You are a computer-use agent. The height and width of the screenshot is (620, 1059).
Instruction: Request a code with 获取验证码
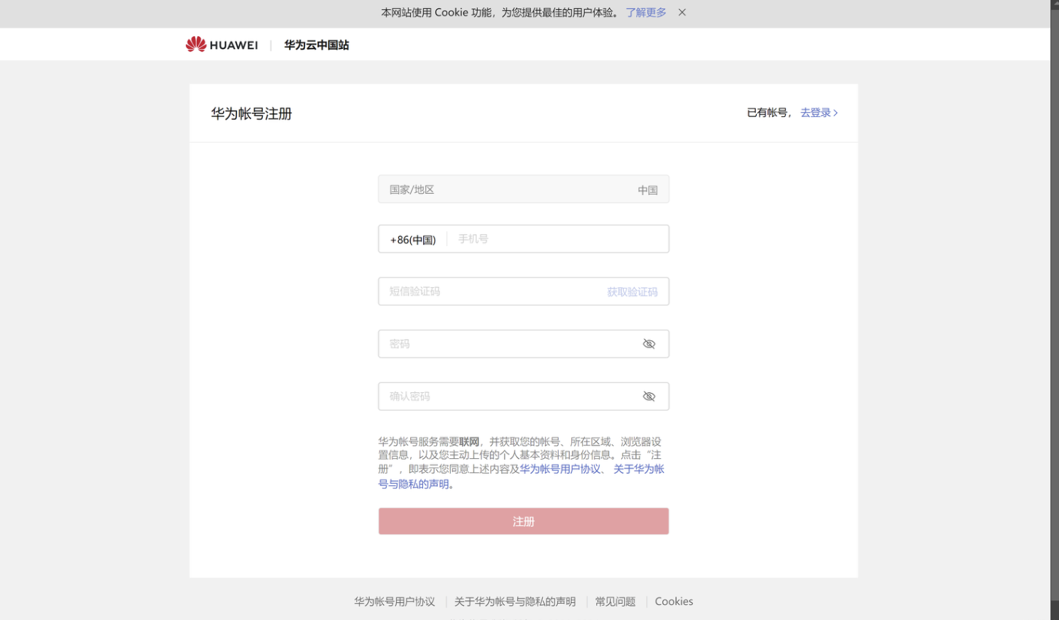pyautogui.click(x=632, y=292)
